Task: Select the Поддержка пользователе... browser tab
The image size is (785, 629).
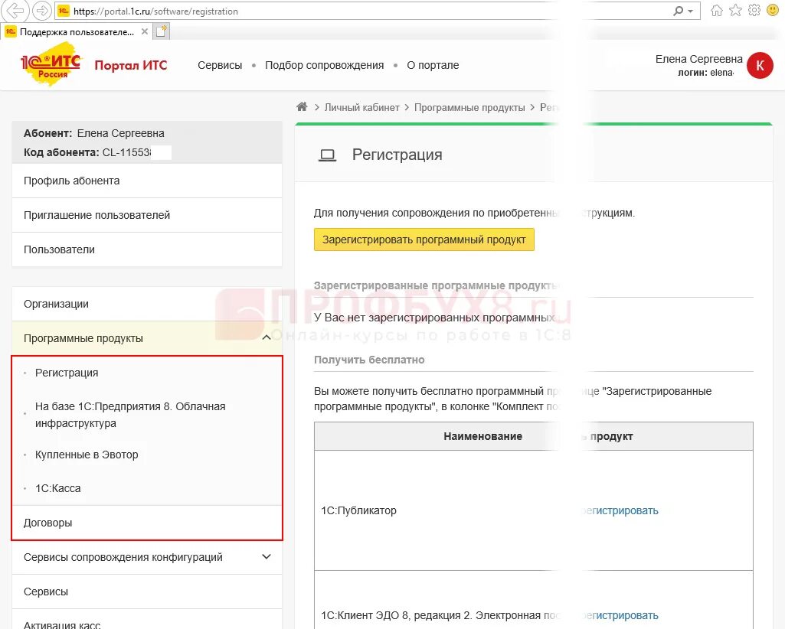Action: click(77, 32)
